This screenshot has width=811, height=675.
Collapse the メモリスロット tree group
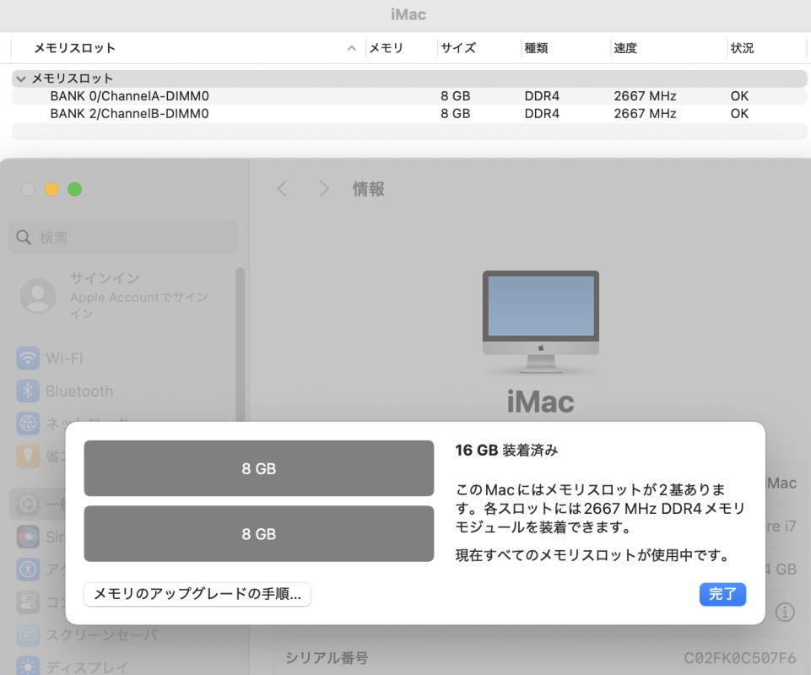click(21, 78)
